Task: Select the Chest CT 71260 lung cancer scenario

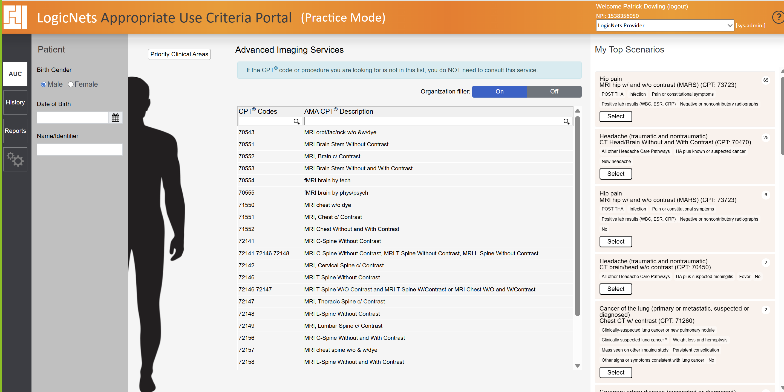Action: click(x=616, y=373)
